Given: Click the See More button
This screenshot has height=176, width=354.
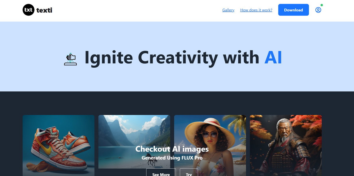Looking at the screenshot, I should 161,173.
